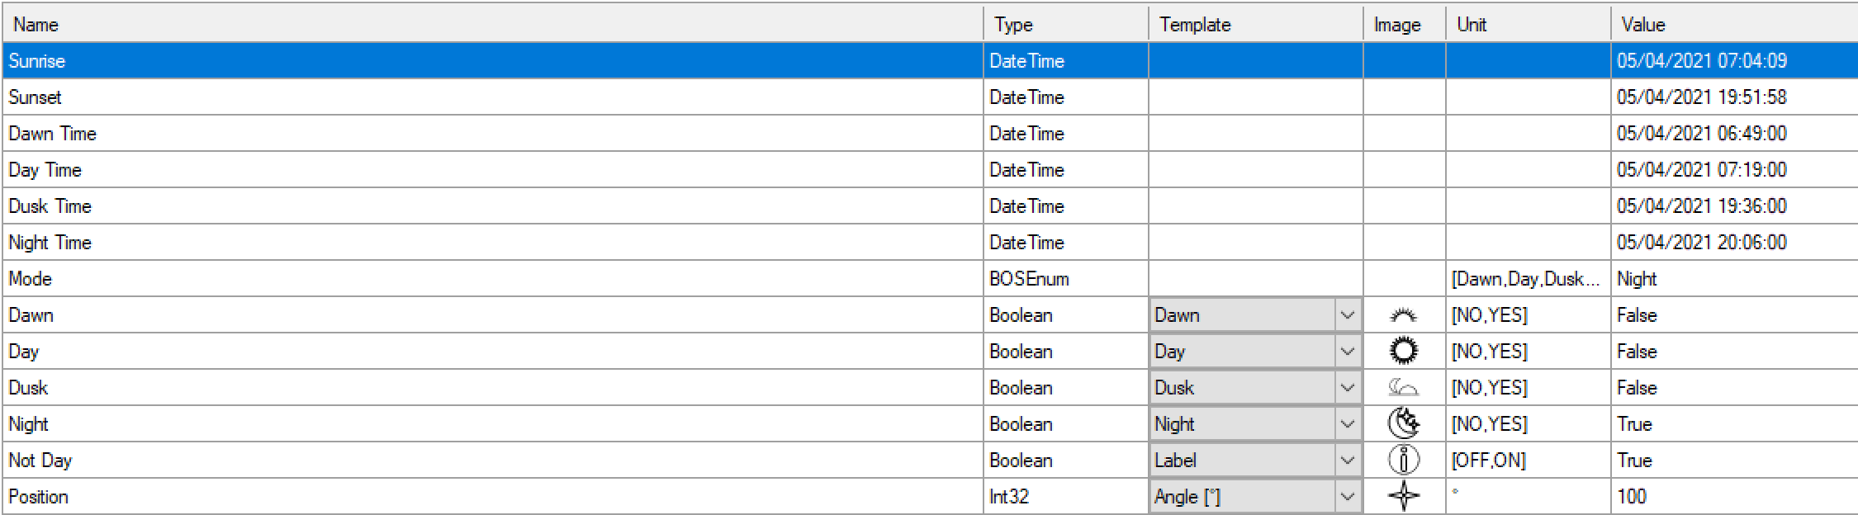Expand the Dusk template dropdown
This screenshot has height=515, width=1858.
coord(1347,388)
